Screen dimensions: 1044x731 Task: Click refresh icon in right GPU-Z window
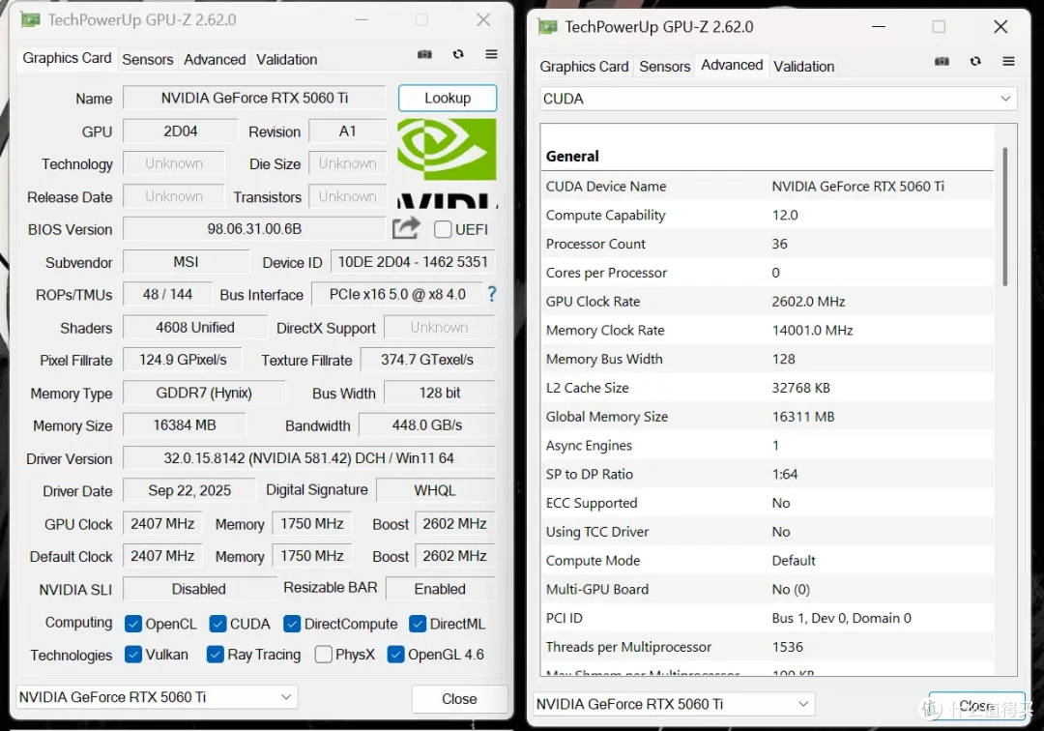(x=975, y=61)
